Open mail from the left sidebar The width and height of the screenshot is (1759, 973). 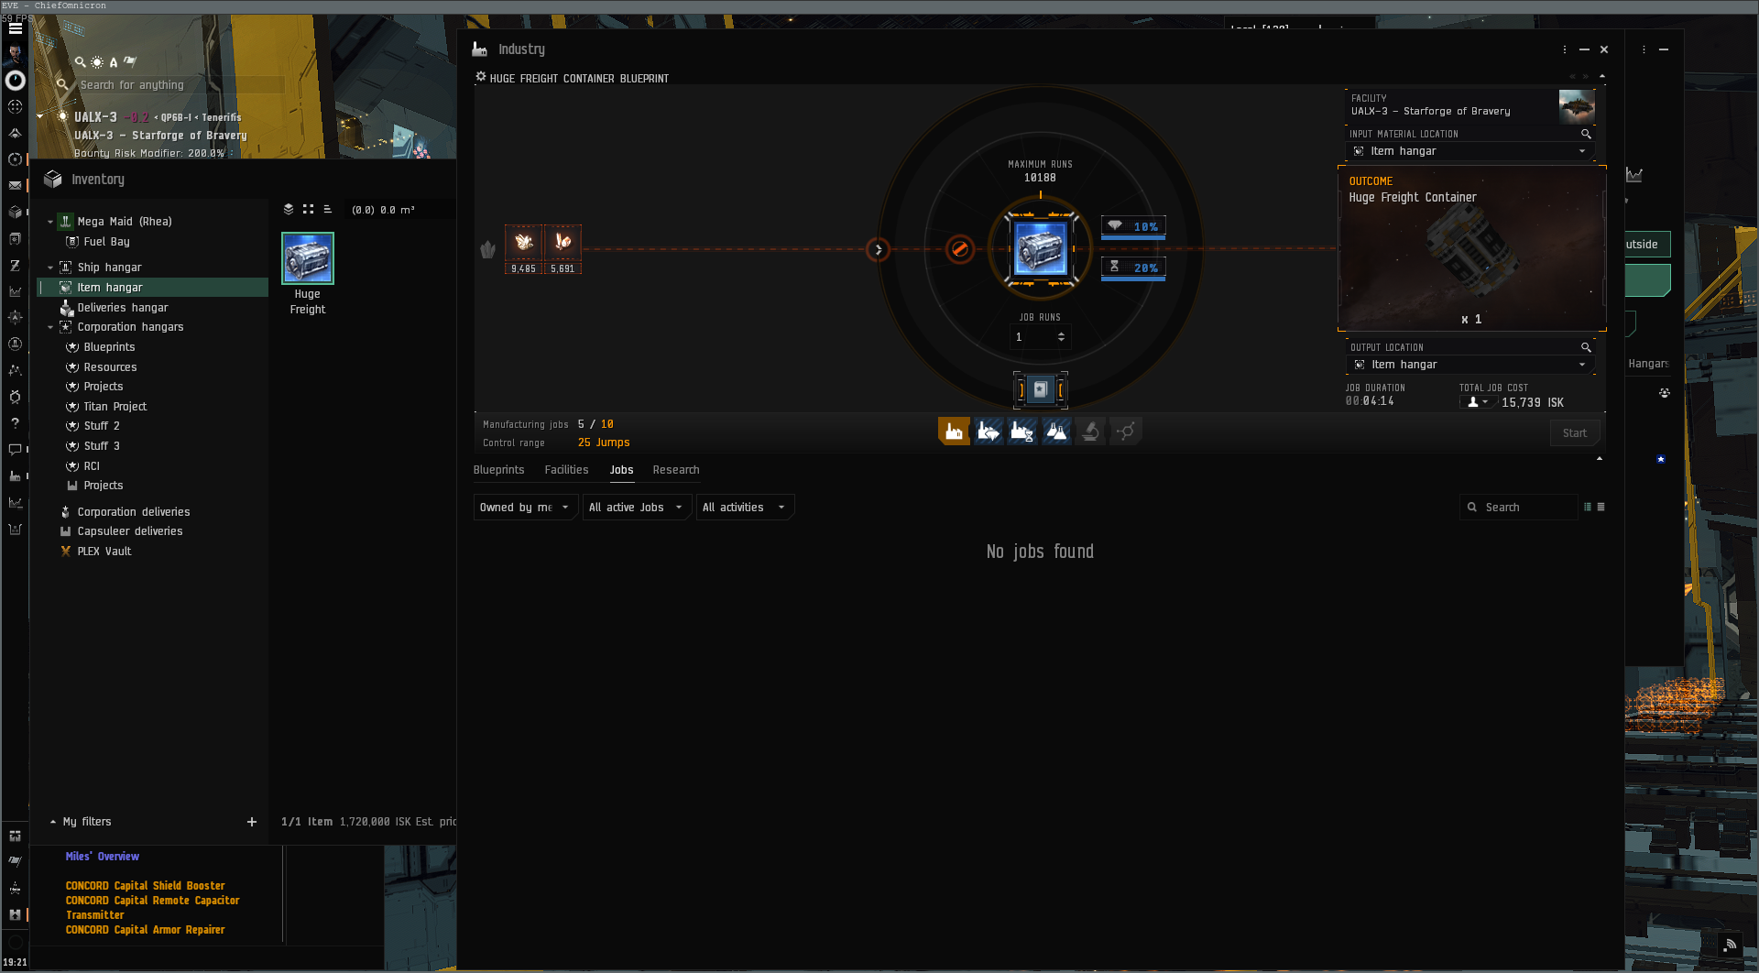[15, 186]
